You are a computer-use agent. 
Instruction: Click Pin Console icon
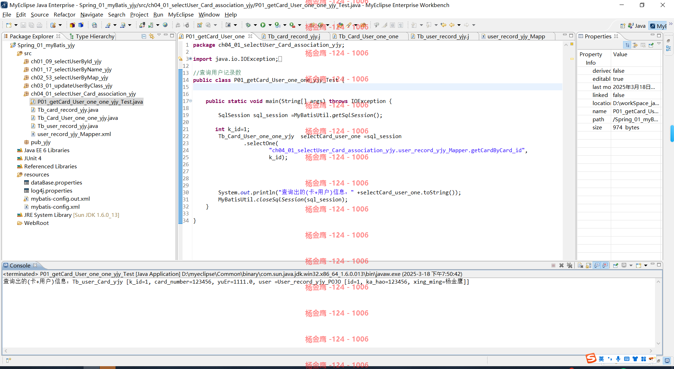click(615, 265)
